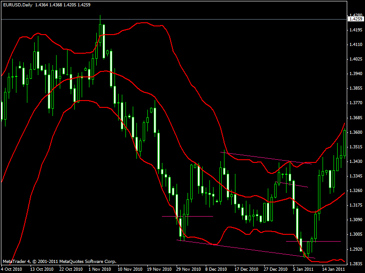Viewport: 365px width, 273px height.
Task: Click the 1.3940 price scale label
Action: point(356,73)
